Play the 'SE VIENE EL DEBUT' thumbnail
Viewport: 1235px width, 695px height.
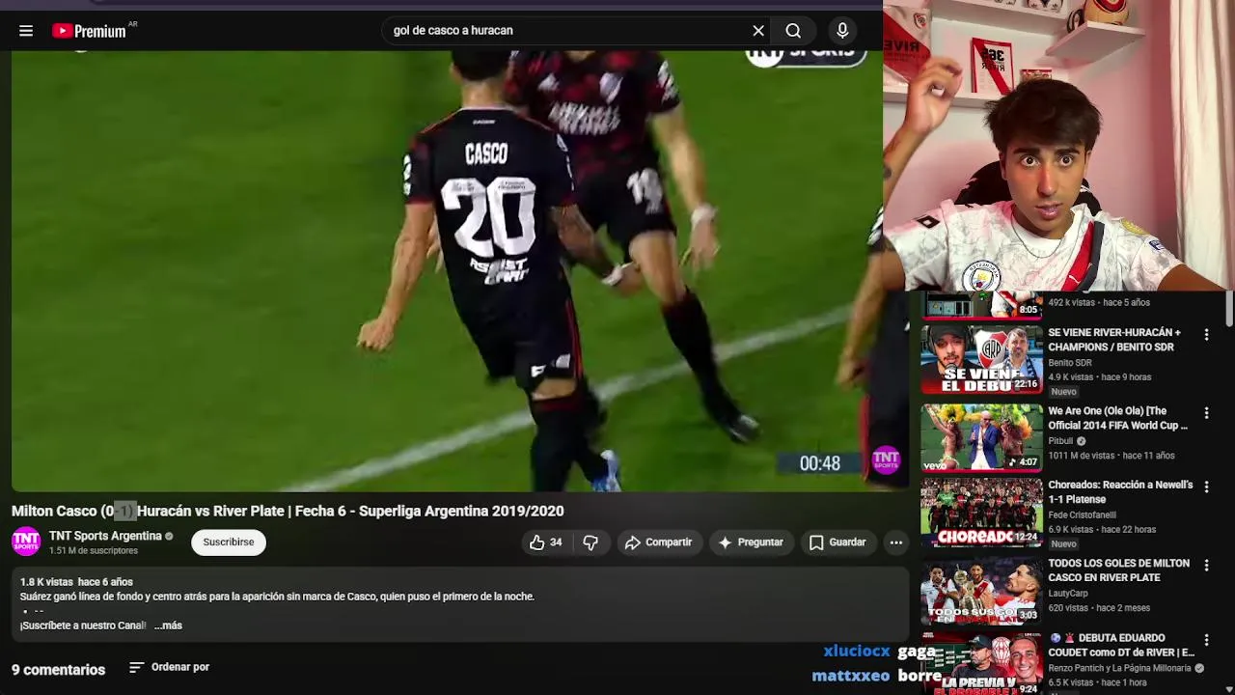(981, 360)
